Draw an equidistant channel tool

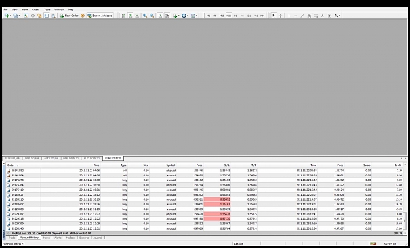point(309,16)
